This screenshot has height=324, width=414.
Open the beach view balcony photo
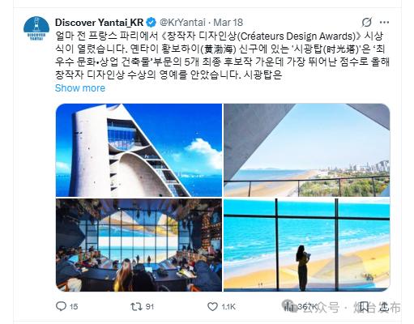click(307, 150)
